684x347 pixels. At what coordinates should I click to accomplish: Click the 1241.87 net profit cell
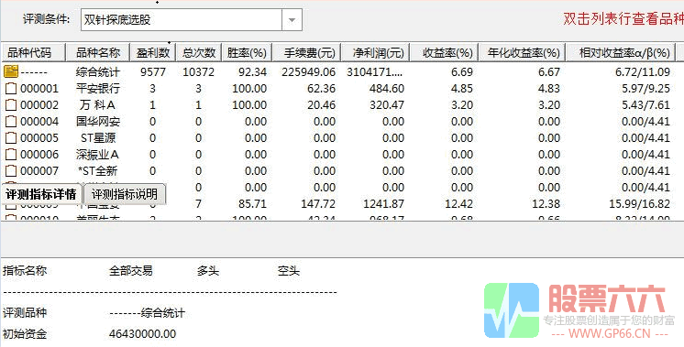coord(383,204)
